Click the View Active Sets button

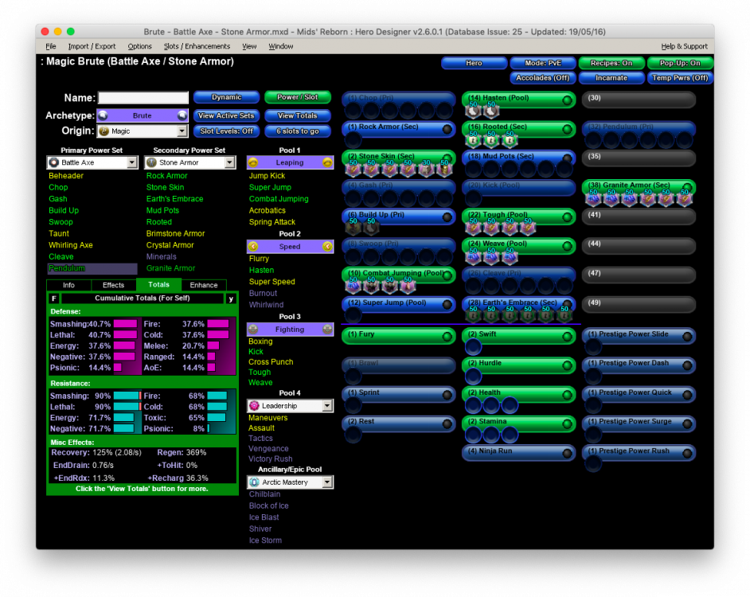tap(226, 115)
